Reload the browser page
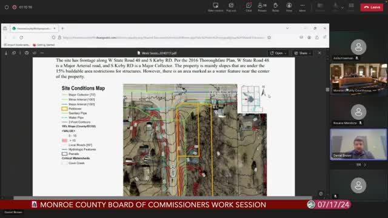Viewport: 388px width, 218px height. coord(21,38)
